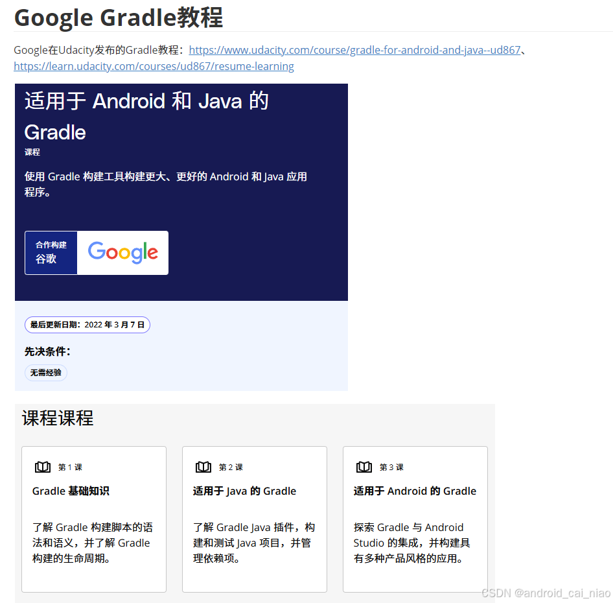613x603 pixels.
Task: Select the 合作构建 谷歌 badge label
Action: [x=51, y=252]
